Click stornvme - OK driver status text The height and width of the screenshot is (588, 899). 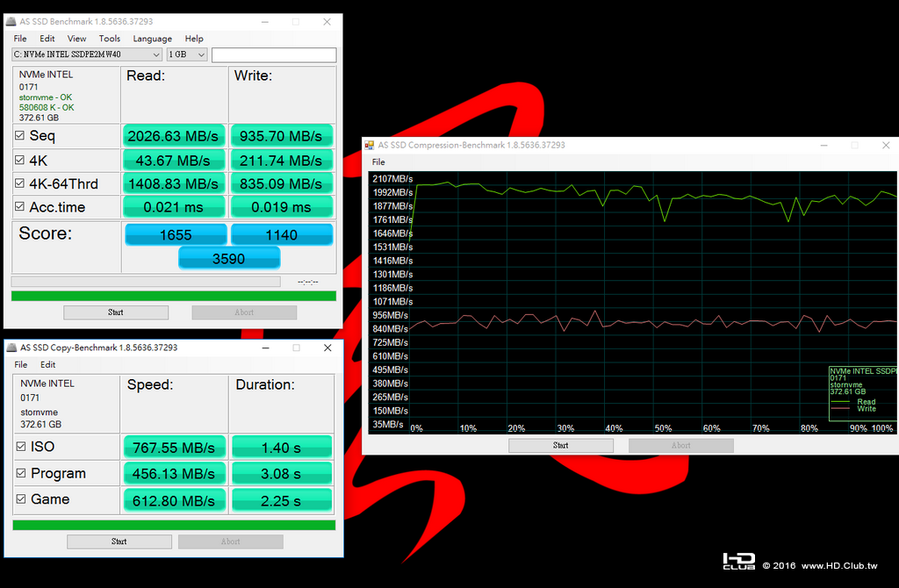[46, 97]
